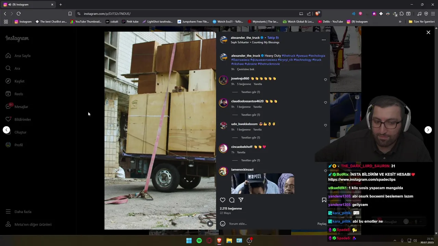This screenshot has height=246, width=438.
Task: Go back in browser history
Action: pos(5,14)
